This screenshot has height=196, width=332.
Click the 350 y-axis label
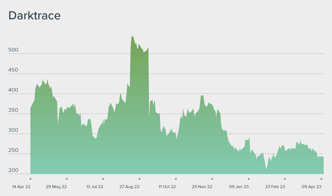pos(13,110)
